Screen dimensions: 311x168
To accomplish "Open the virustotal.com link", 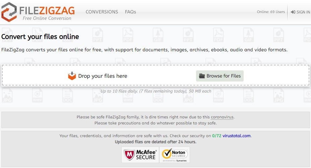I will [236, 136].
